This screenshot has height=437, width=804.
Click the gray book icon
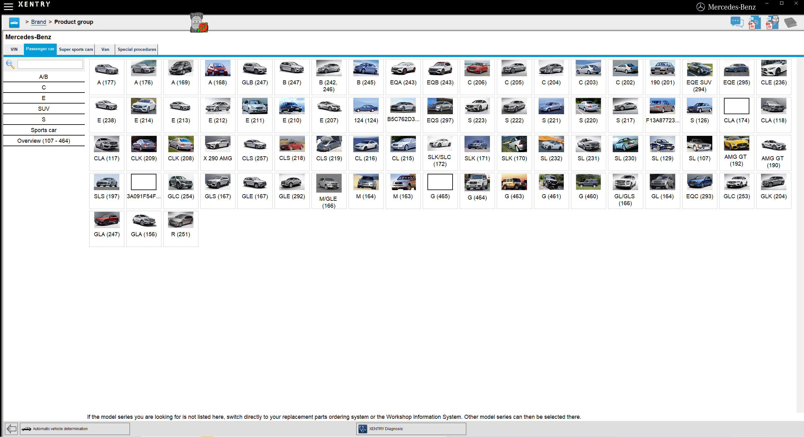[790, 23]
